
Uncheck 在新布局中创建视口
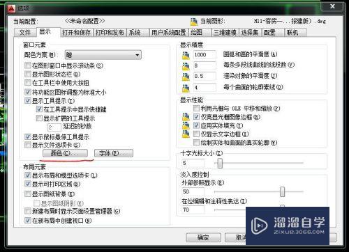point(28,220)
